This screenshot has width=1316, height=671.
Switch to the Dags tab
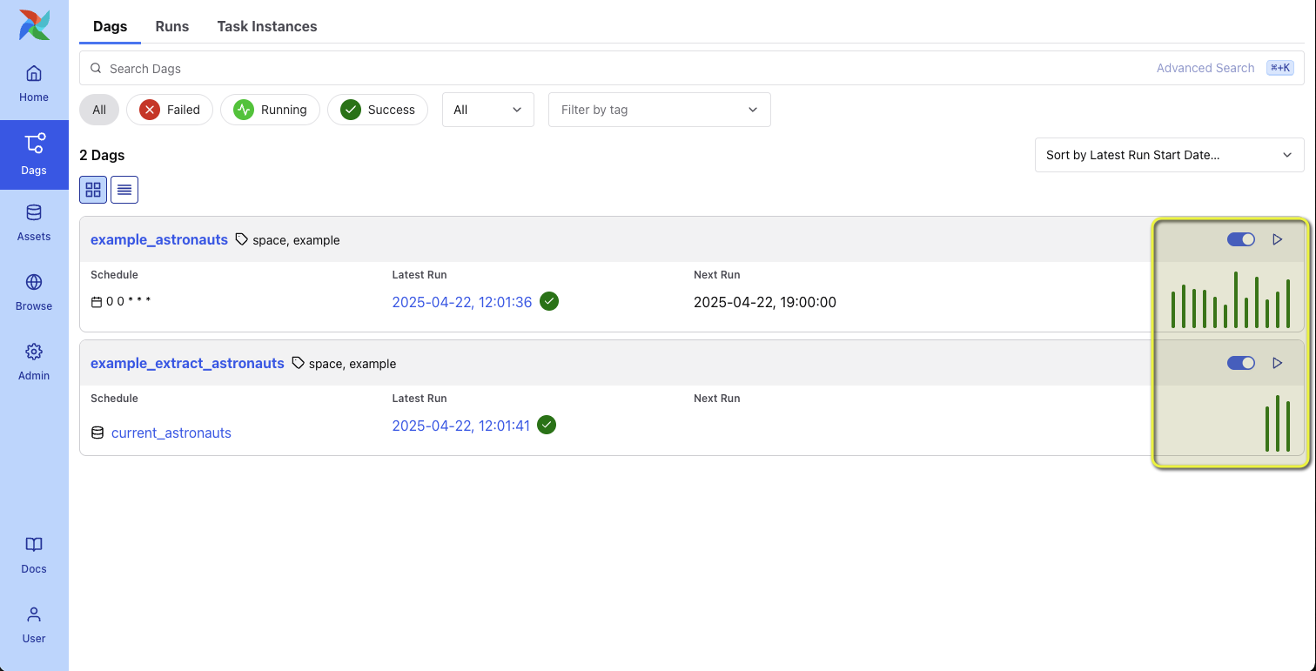pyautogui.click(x=111, y=26)
